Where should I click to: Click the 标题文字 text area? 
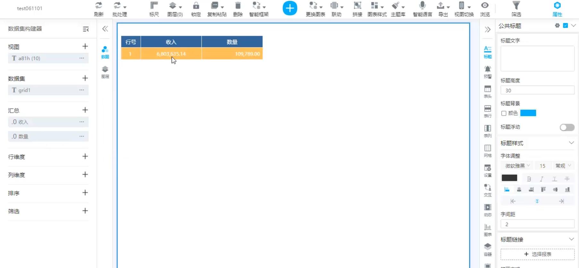(x=537, y=58)
